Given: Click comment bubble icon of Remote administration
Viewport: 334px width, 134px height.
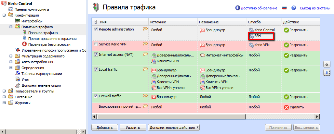Looking at the screenshot, I should (x=145, y=29).
